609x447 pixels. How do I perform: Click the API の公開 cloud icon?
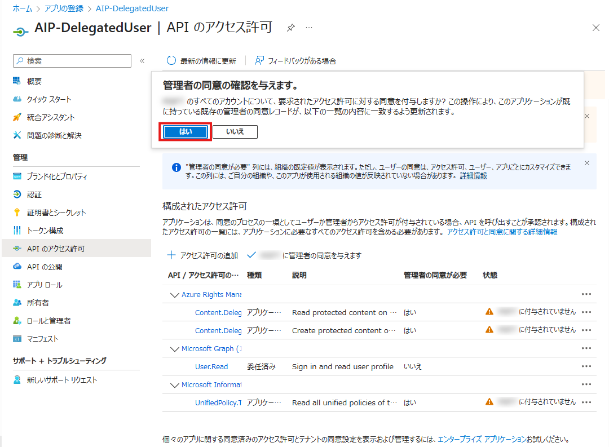tap(17, 267)
